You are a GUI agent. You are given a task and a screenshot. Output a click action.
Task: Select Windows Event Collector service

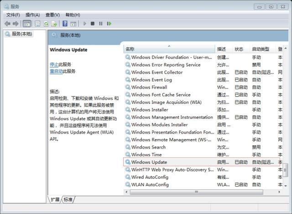[x=203, y=72]
